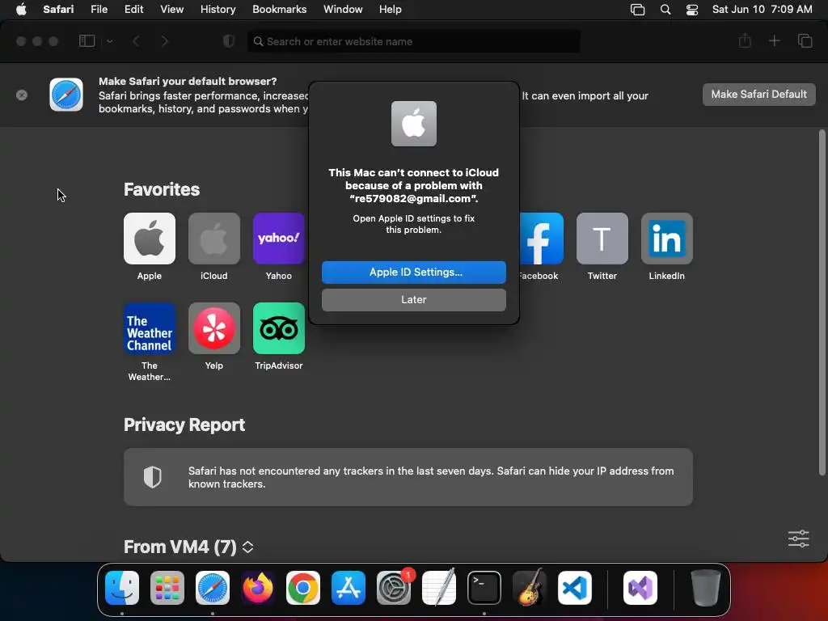This screenshot has width=828, height=621.
Task: Click the page vertical scrollbar
Action: (822, 302)
